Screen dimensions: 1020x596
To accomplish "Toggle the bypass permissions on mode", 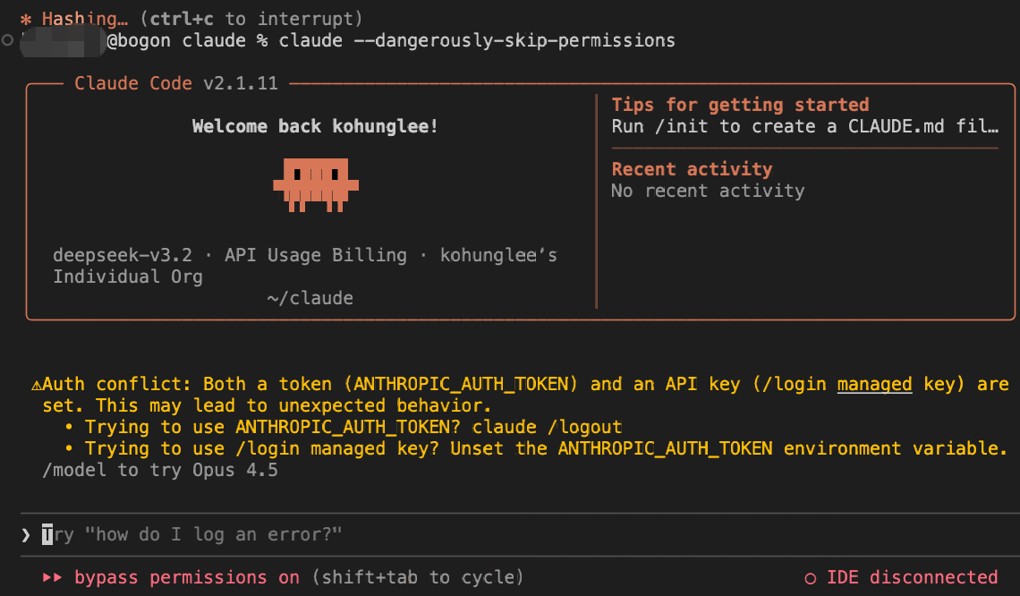I will click(186, 578).
